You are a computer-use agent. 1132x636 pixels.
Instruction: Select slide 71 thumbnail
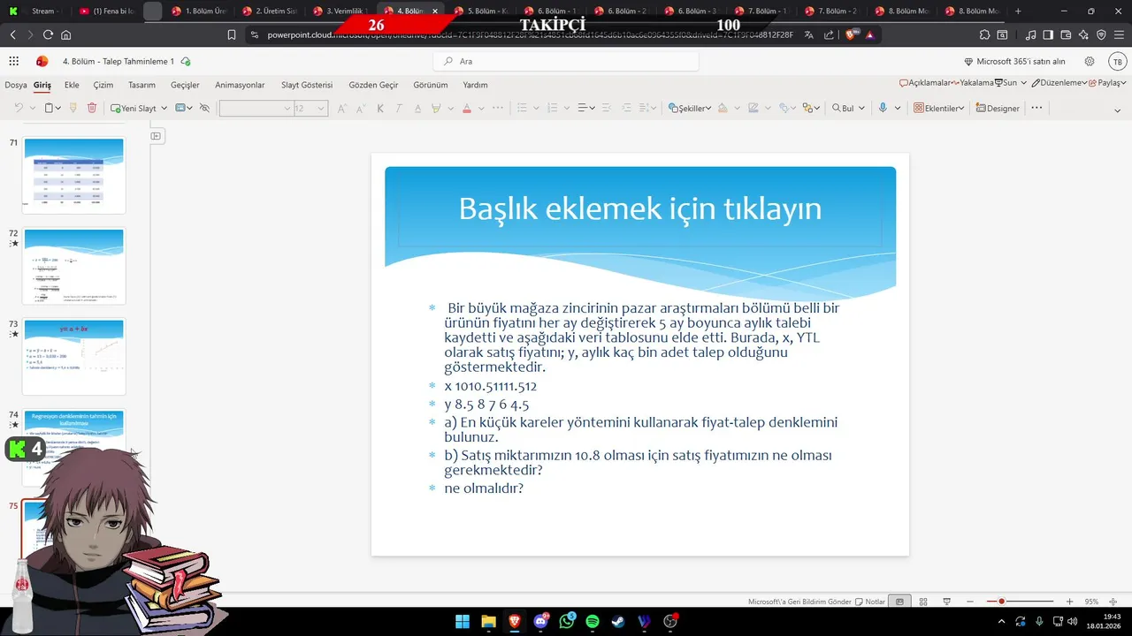coord(74,175)
